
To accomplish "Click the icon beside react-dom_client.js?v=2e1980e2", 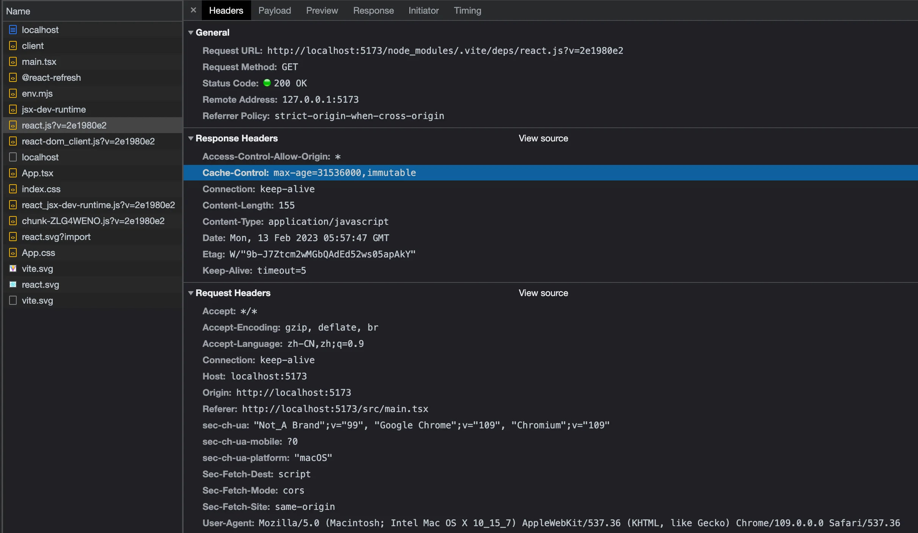I will 13,141.
